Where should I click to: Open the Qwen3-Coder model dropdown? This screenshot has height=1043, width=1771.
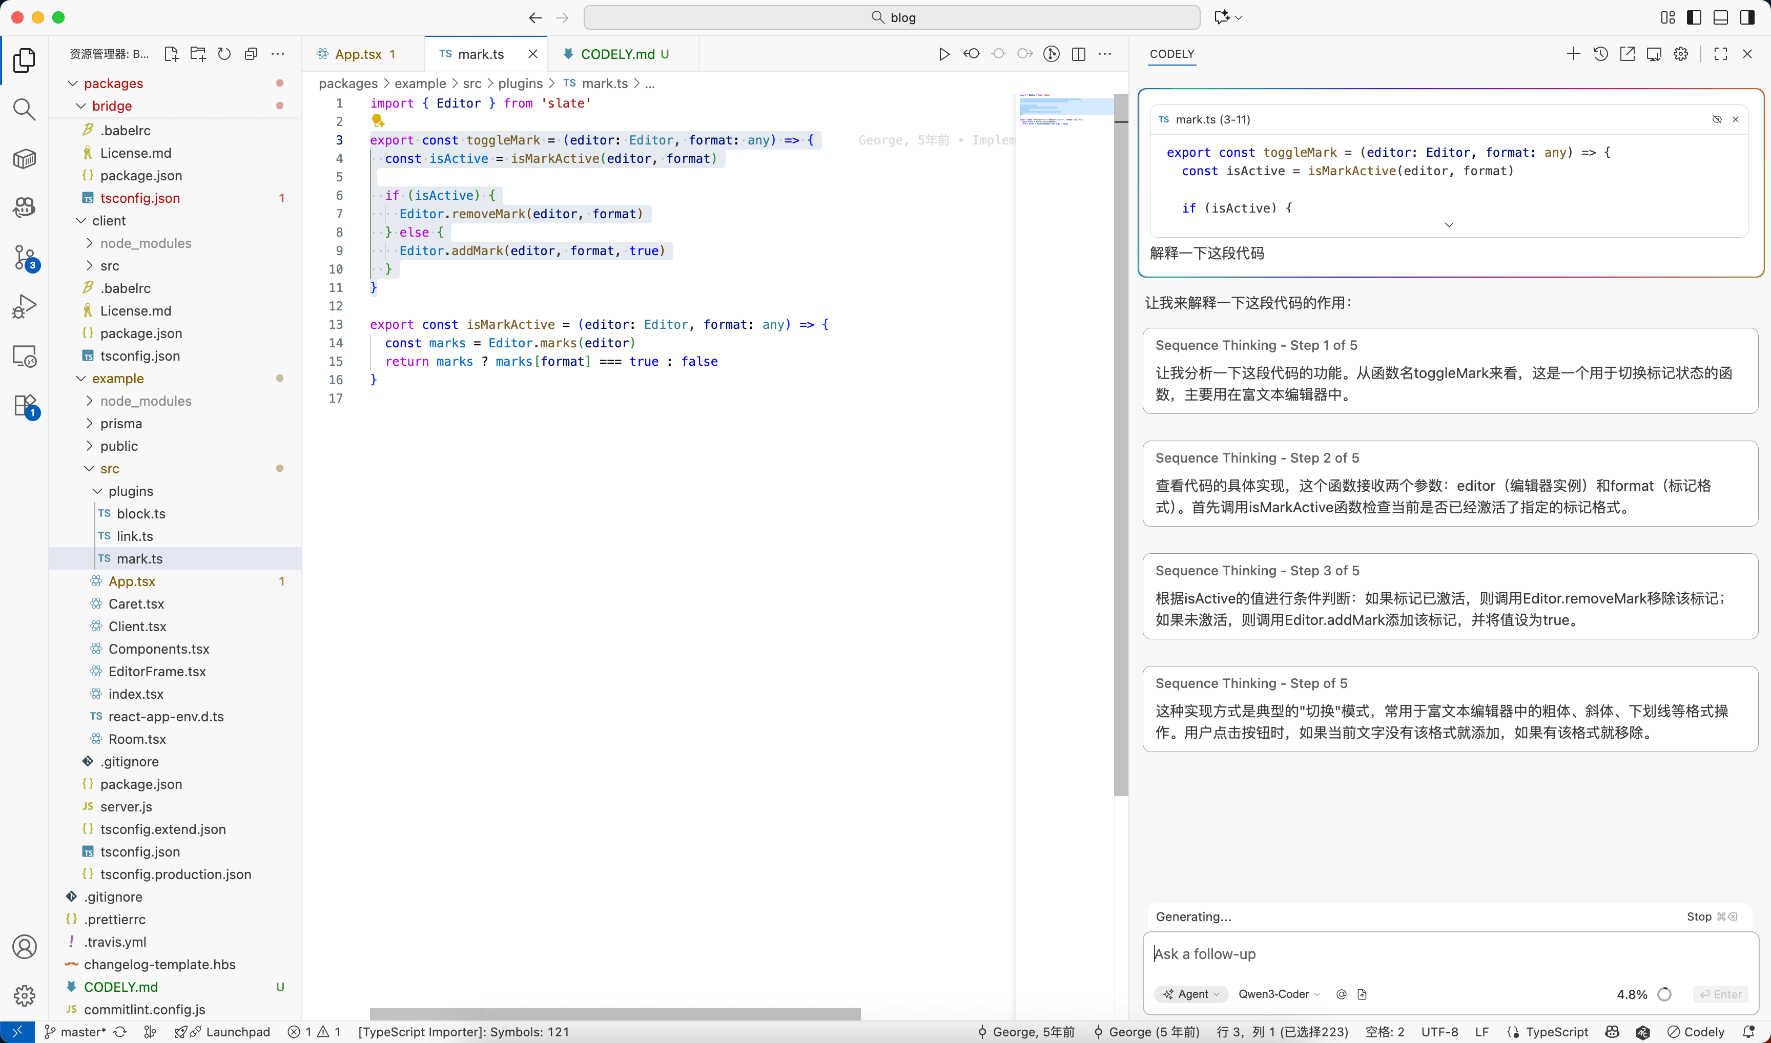point(1279,994)
